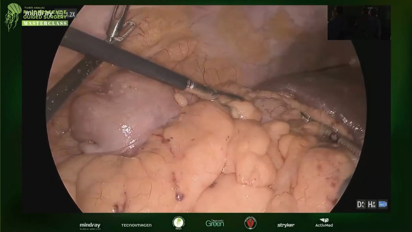Click the Guided Surgery title text

[45, 17]
